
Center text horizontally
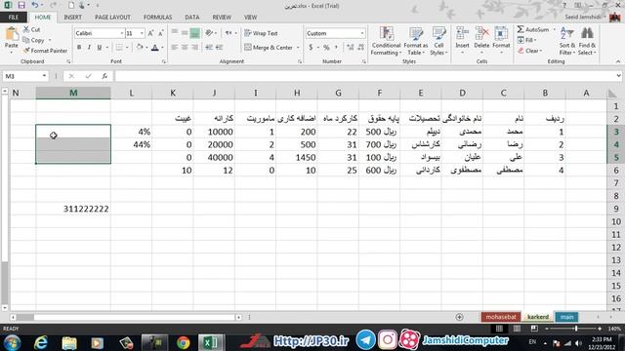185,48
